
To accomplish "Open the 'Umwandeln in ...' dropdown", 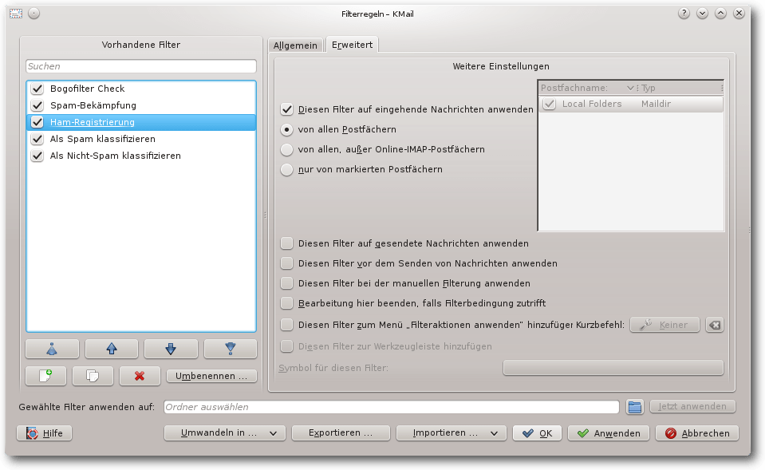I will coord(224,433).
